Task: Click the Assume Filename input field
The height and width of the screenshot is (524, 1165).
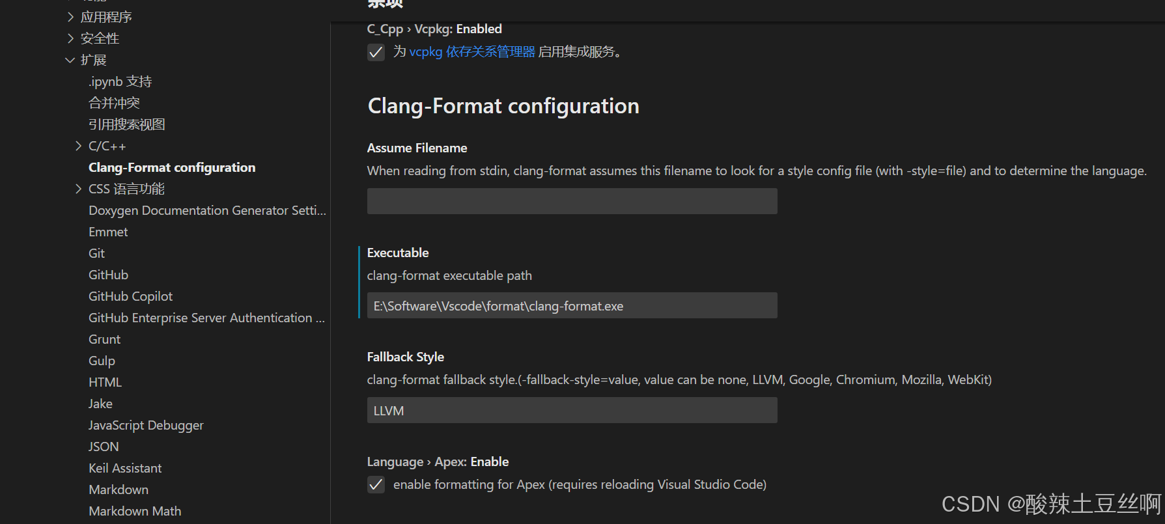Action: click(572, 201)
